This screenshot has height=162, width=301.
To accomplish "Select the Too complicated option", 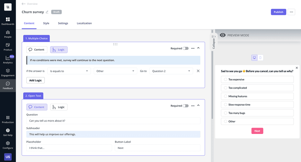I will pyautogui.click(x=257, y=88).
